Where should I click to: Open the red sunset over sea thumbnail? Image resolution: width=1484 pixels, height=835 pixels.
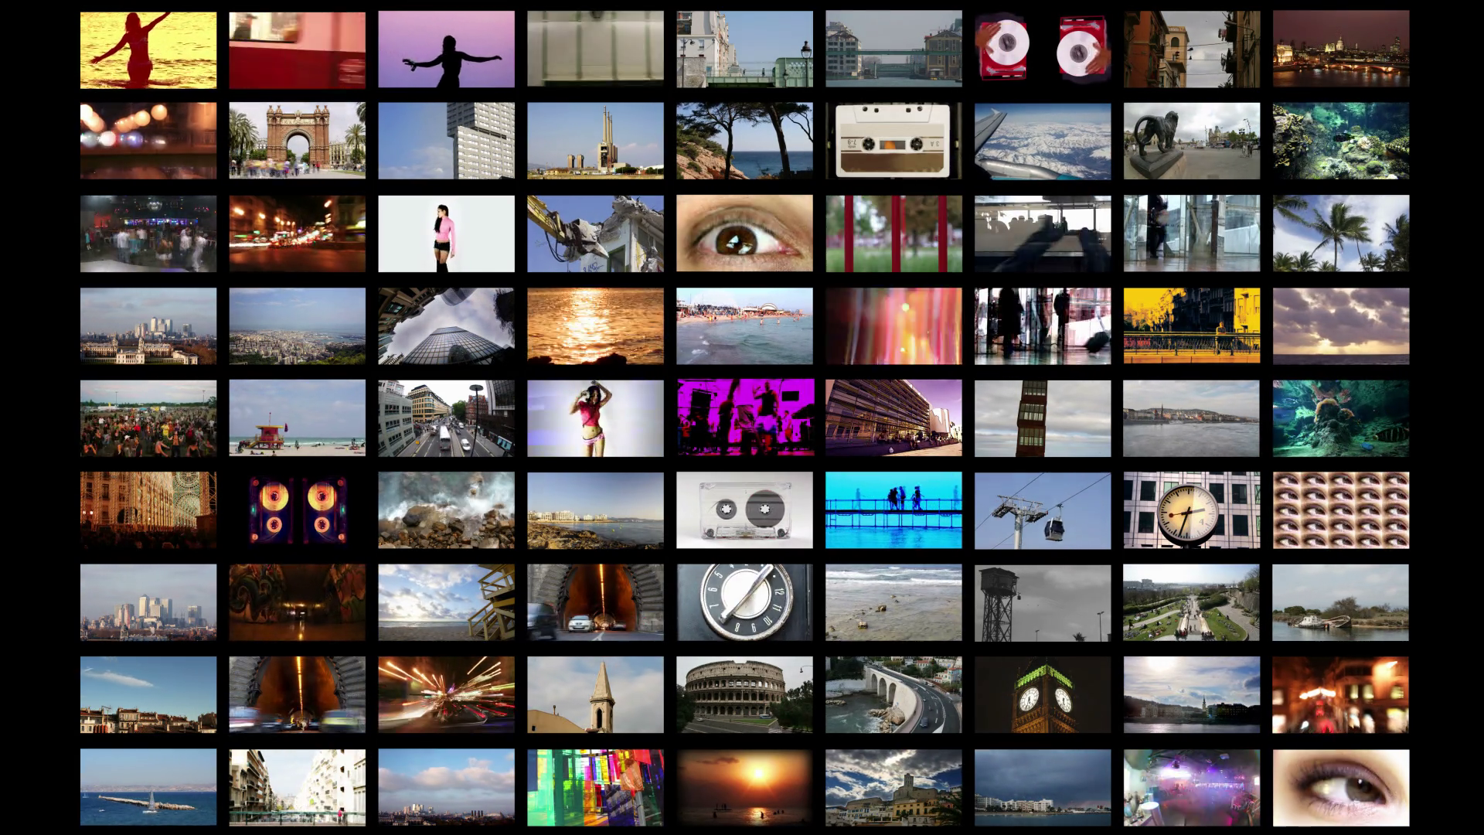(x=744, y=787)
